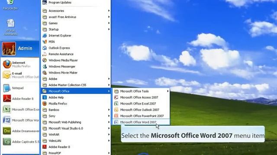This screenshot has height=155, width=277.
Task: Click Adobe Reader 8 icon in programs list
Action: (x=45, y=147)
